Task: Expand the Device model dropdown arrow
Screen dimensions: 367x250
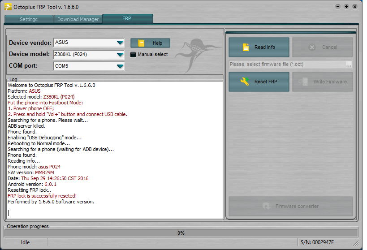Action: (x=120, y=55)
